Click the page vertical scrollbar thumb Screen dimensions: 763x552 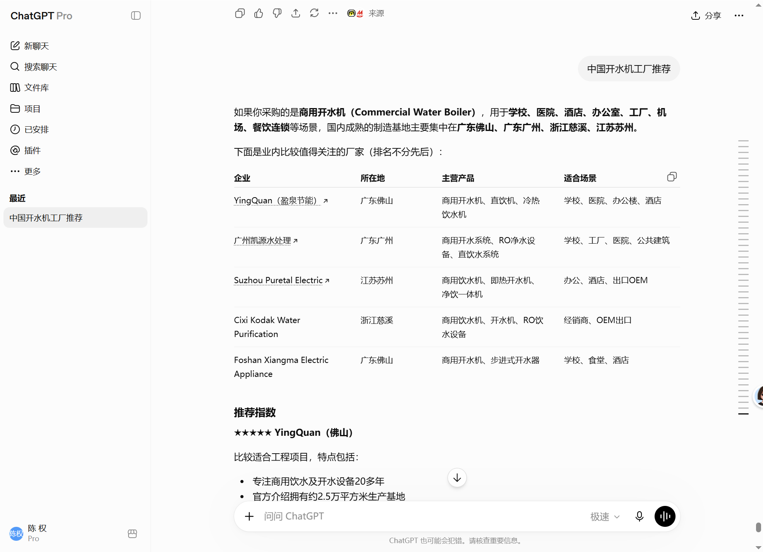(x=759, y=528)
